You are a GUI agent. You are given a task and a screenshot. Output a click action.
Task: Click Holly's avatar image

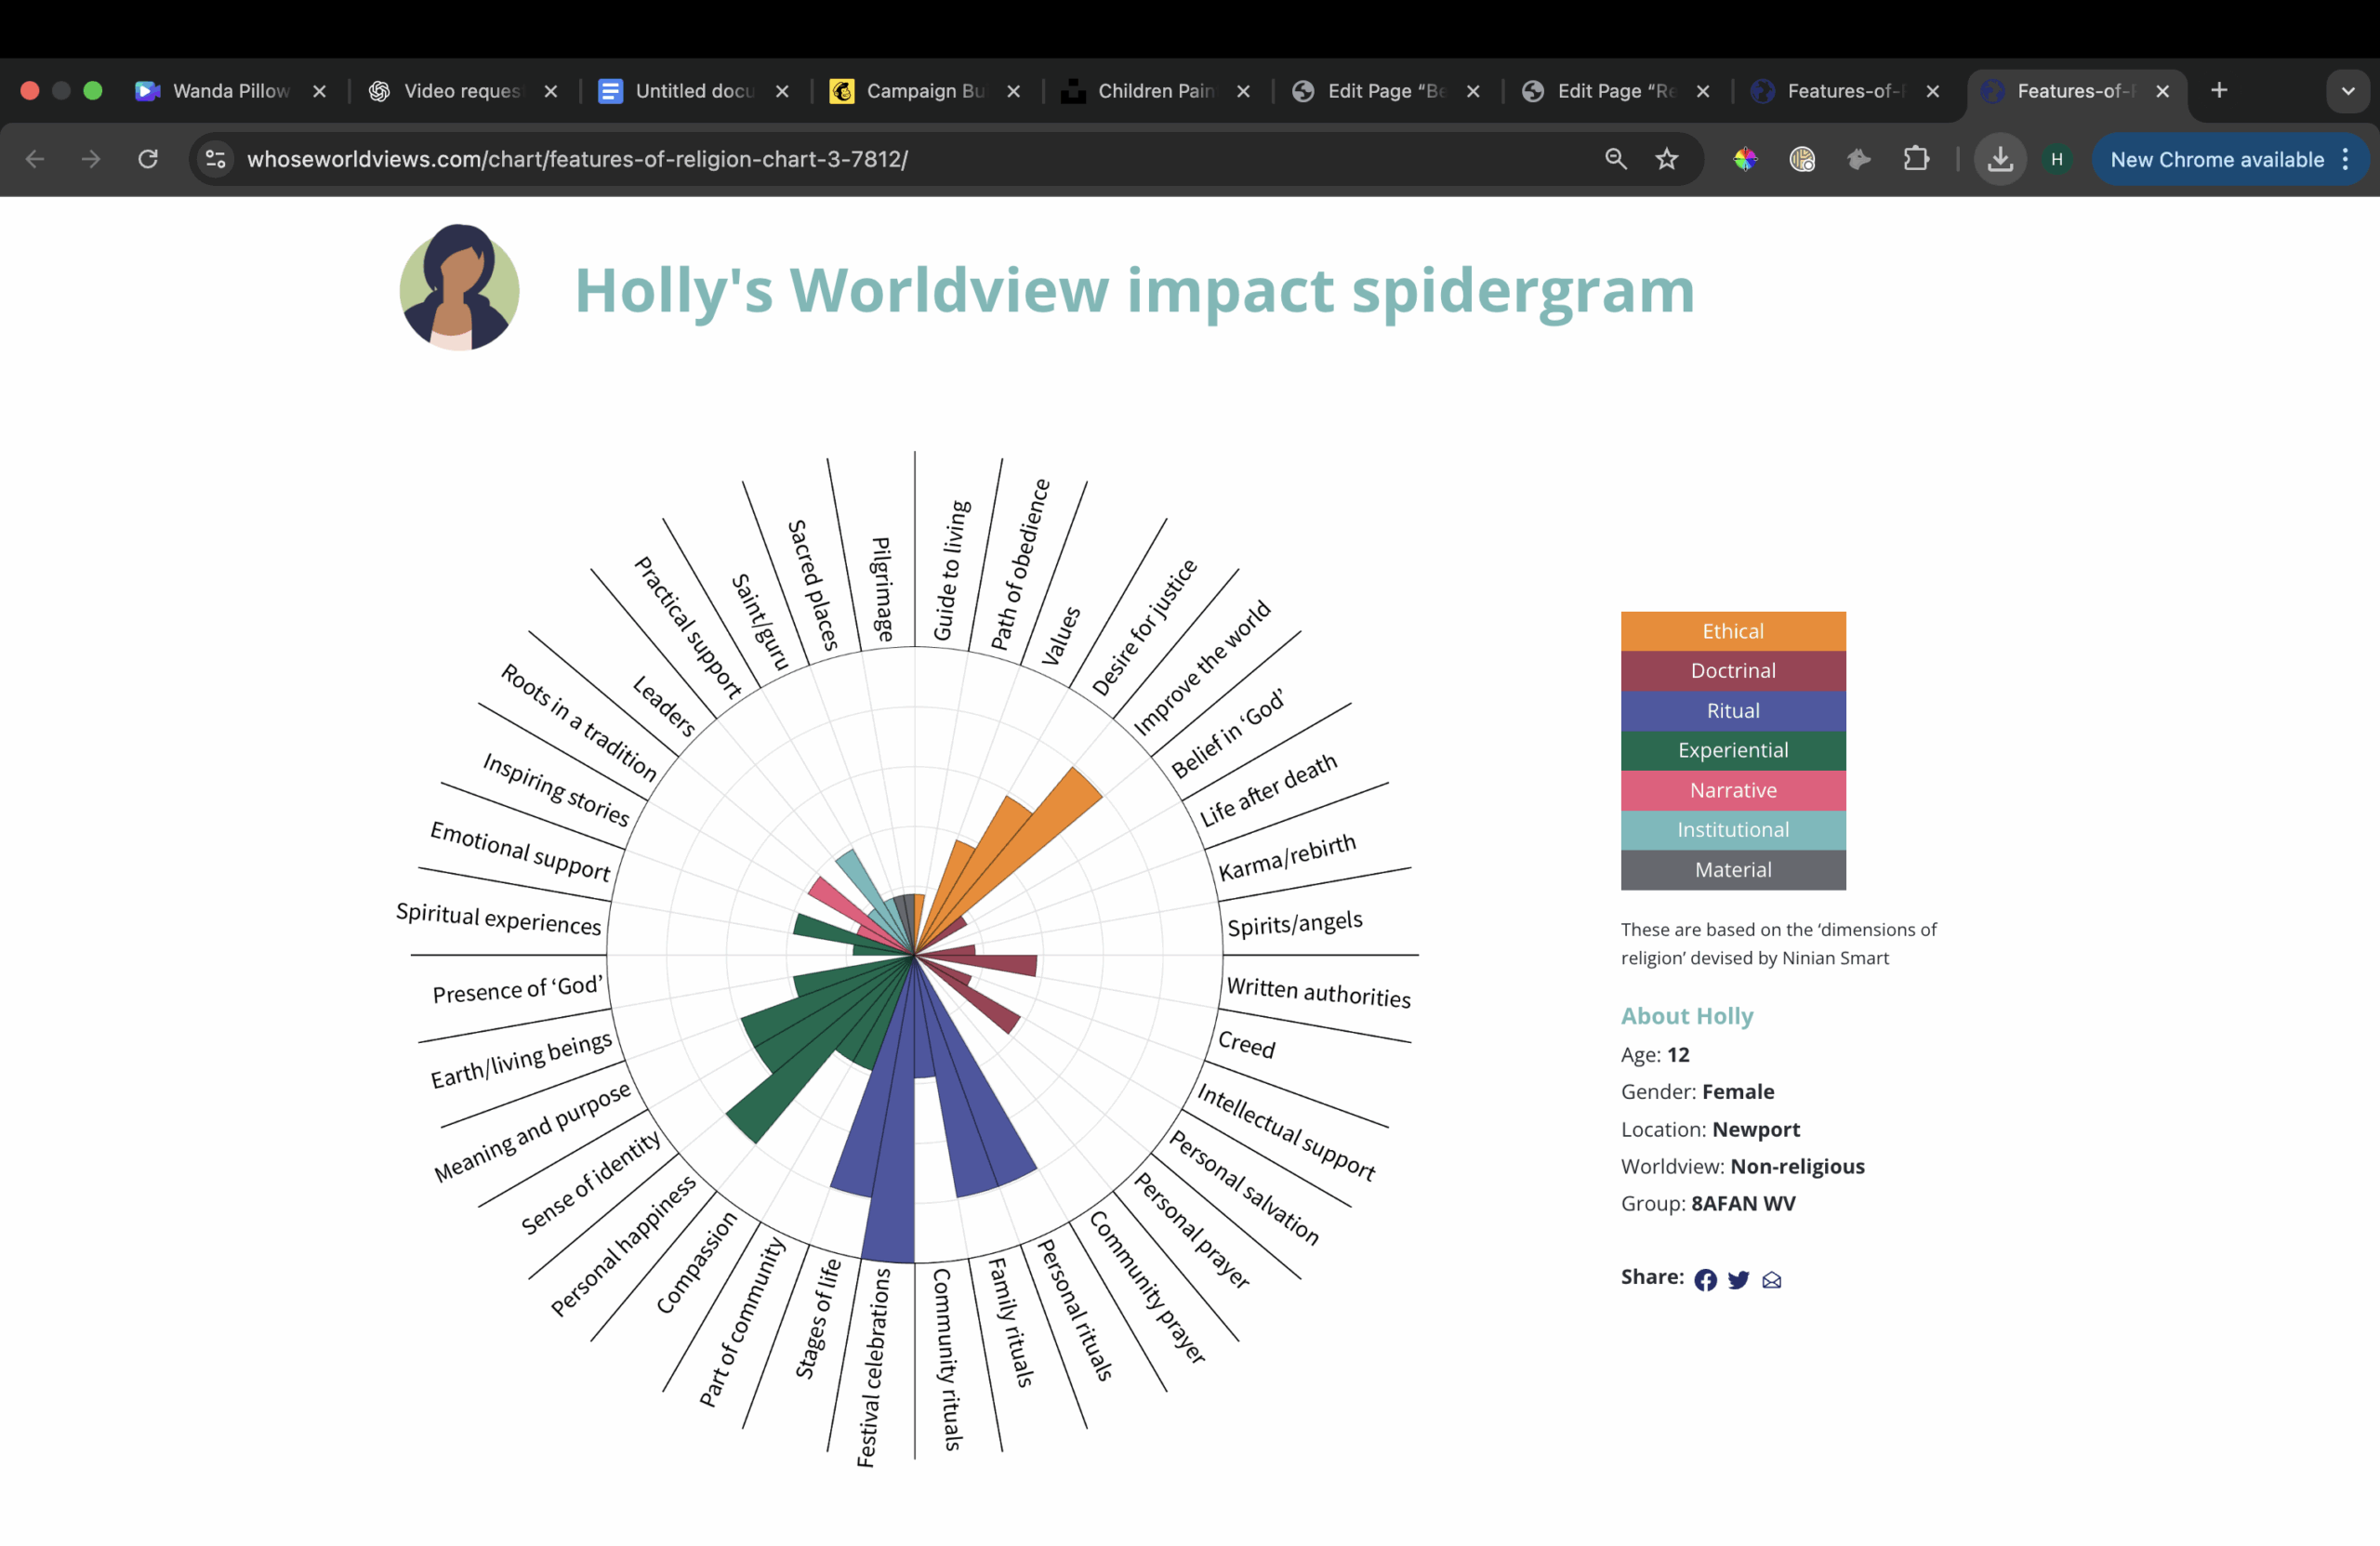(459, 288)
